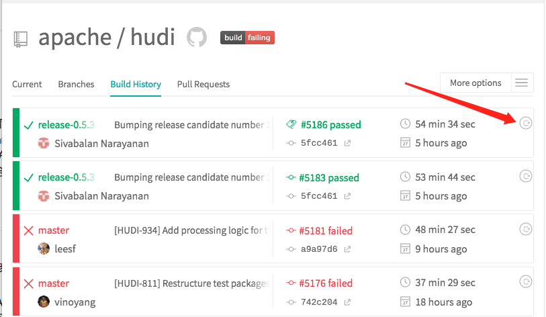The height and width of the screenshot is (317, 546).
Task: Restart build #5181 using the restart icon
Action: 525,229
